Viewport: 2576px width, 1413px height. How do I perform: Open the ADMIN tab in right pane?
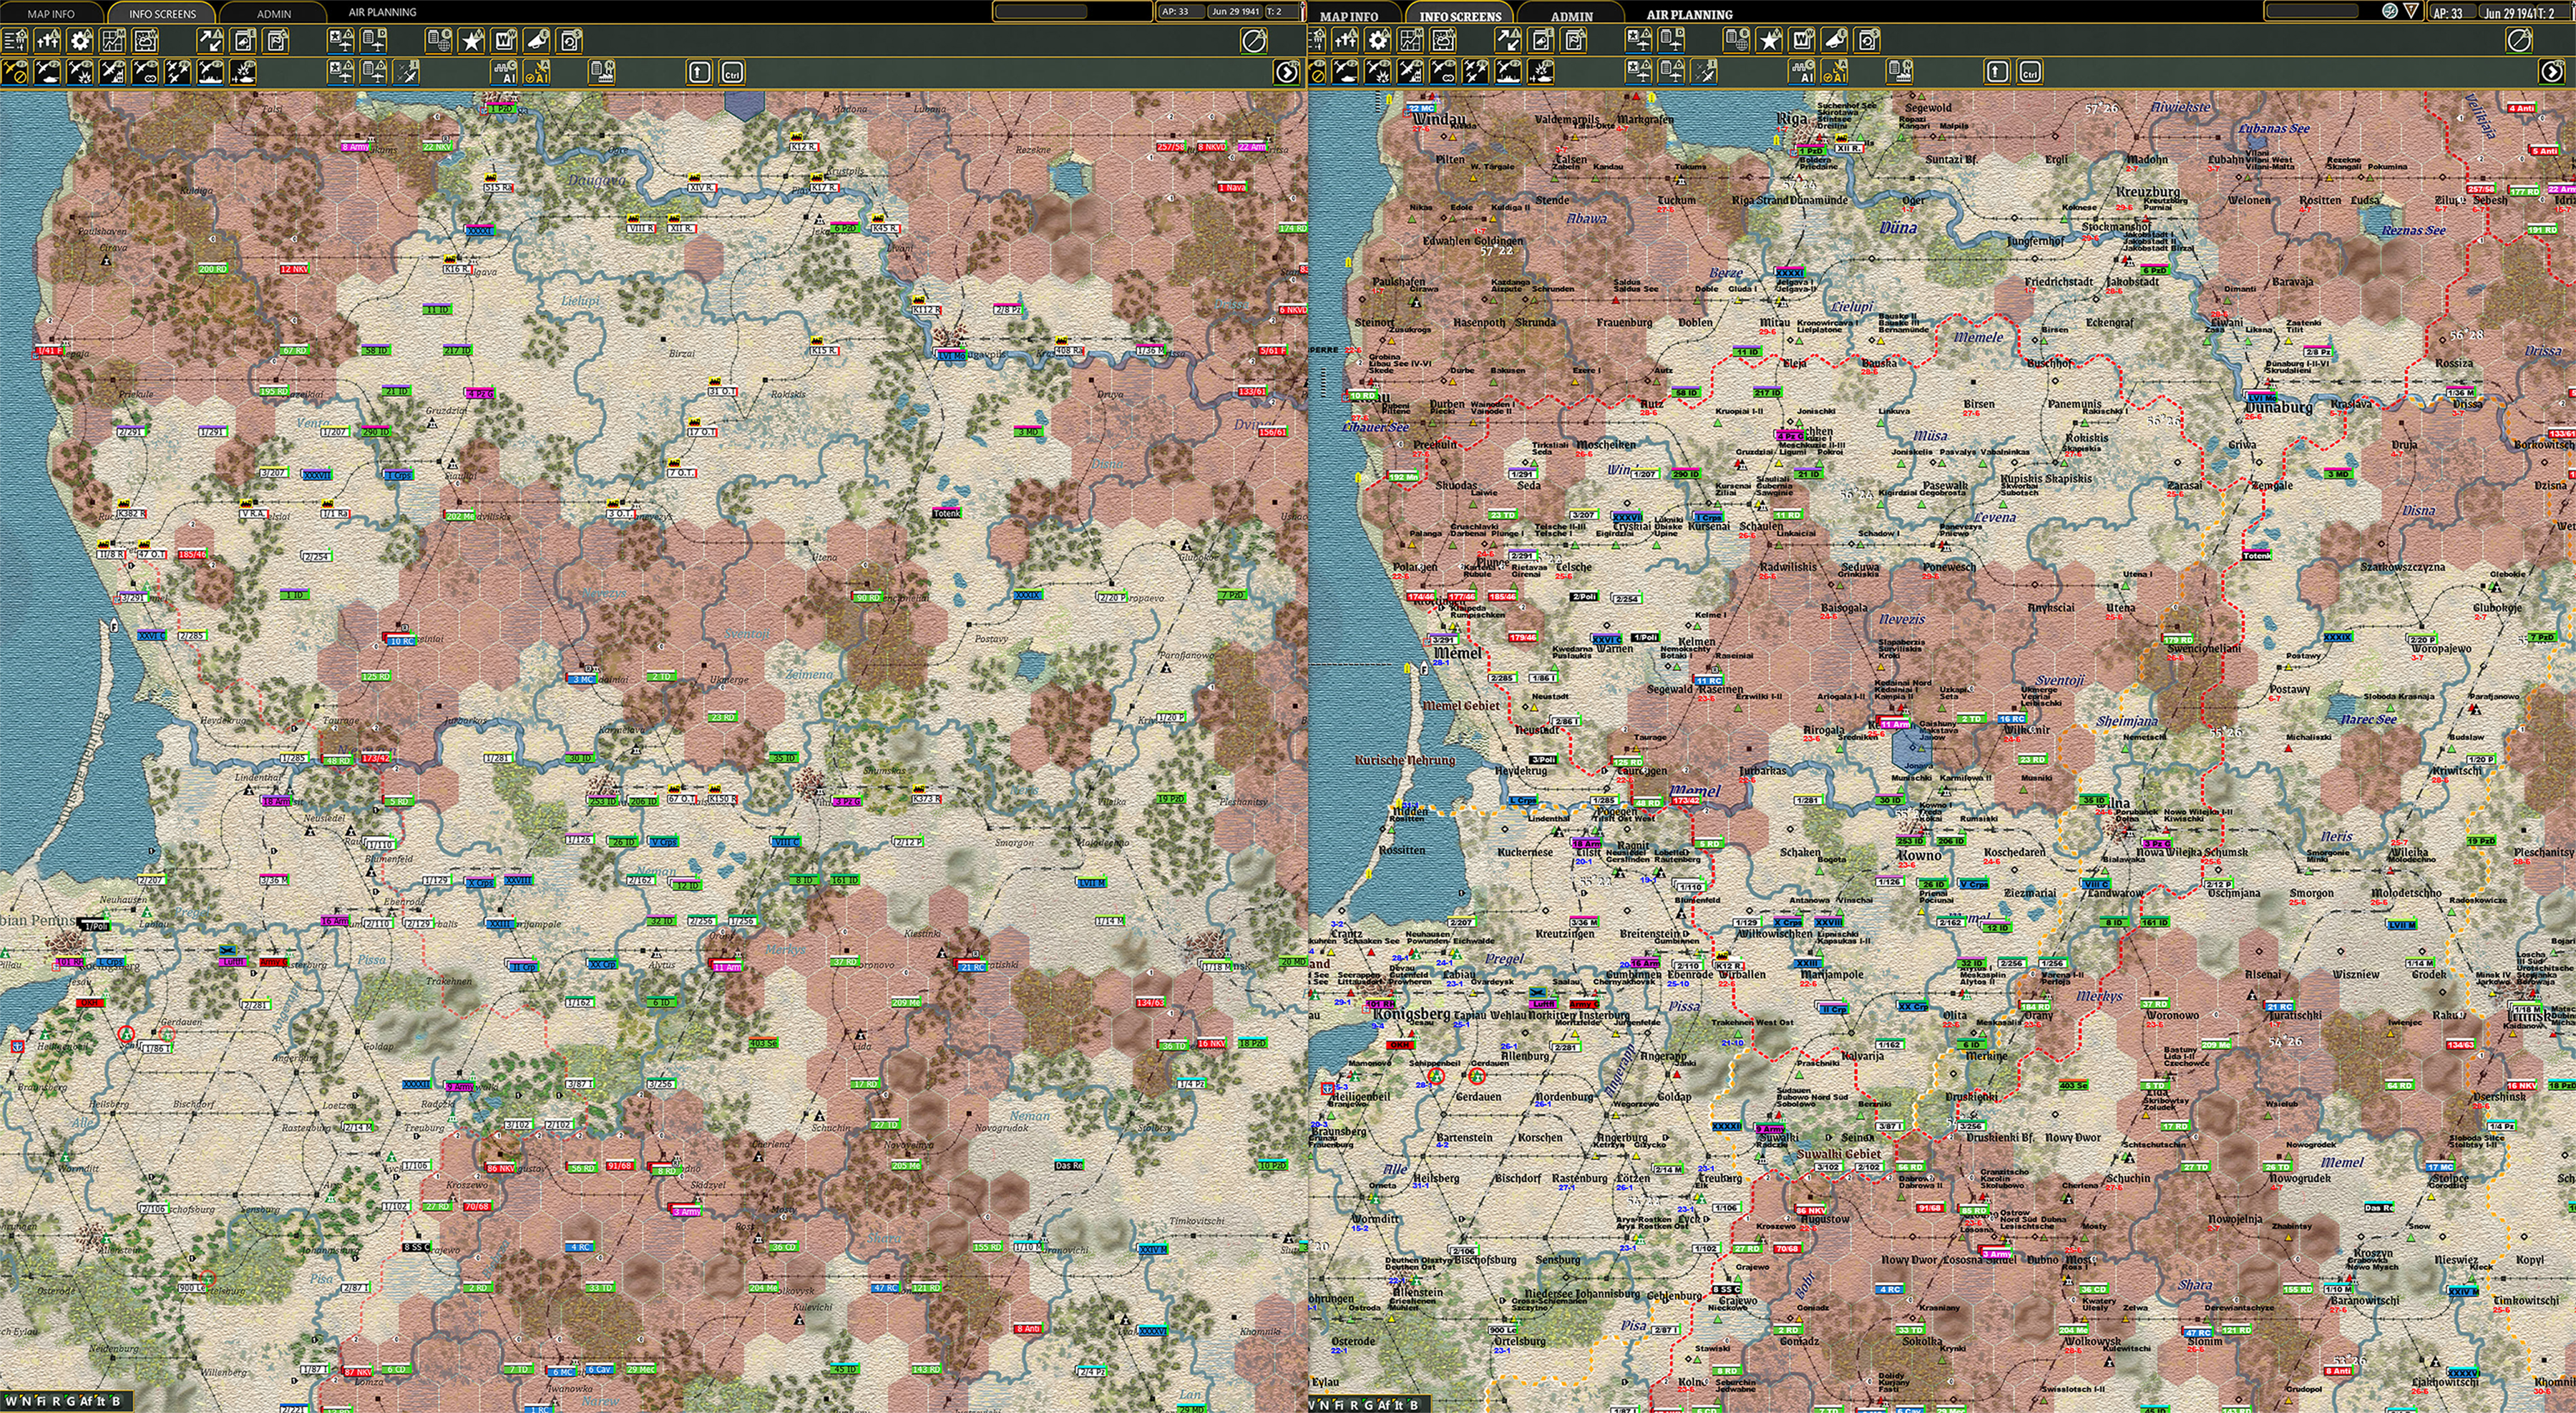(1571, 16)
